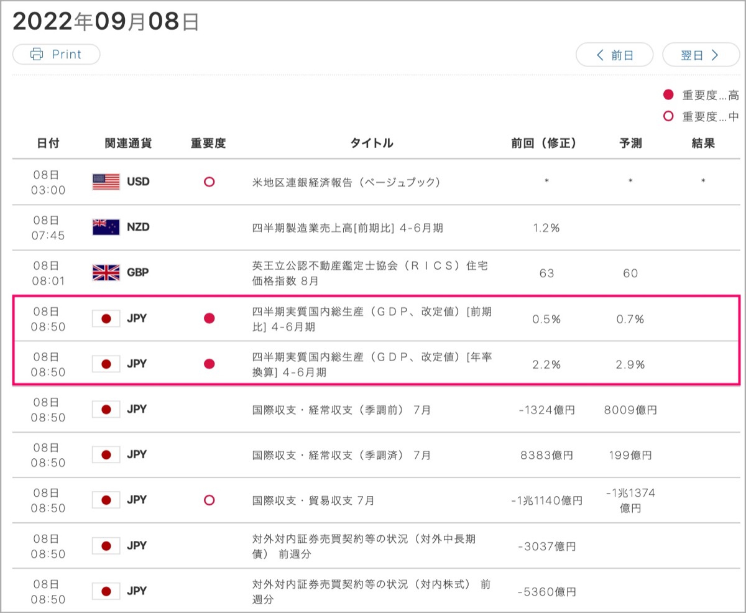Click the 重要度…中 legend circle
746x613 pixels.
click(668, 116)
